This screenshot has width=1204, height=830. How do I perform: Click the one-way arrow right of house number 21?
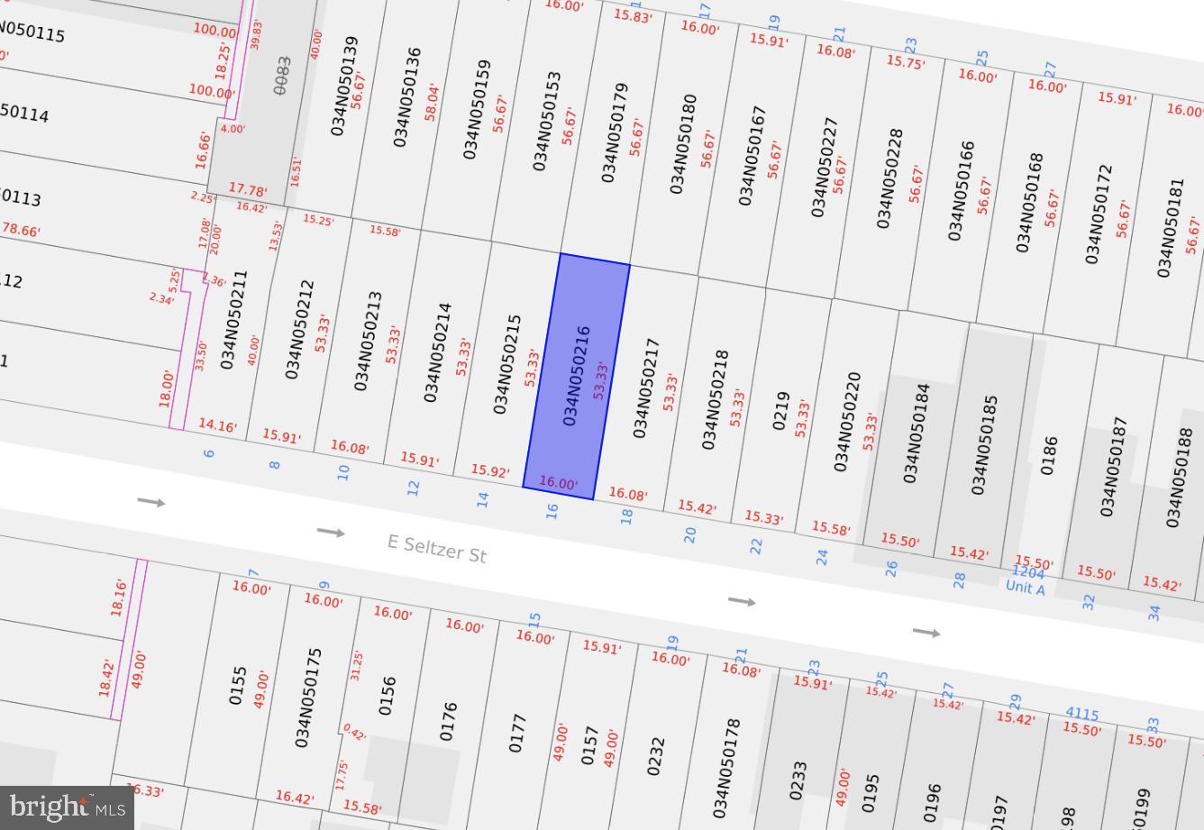click(742, 601)
